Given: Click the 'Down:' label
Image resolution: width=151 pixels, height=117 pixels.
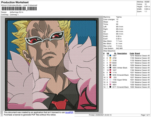Looking at the screenshot, I should pyautogui.click(x=106, y=34).
